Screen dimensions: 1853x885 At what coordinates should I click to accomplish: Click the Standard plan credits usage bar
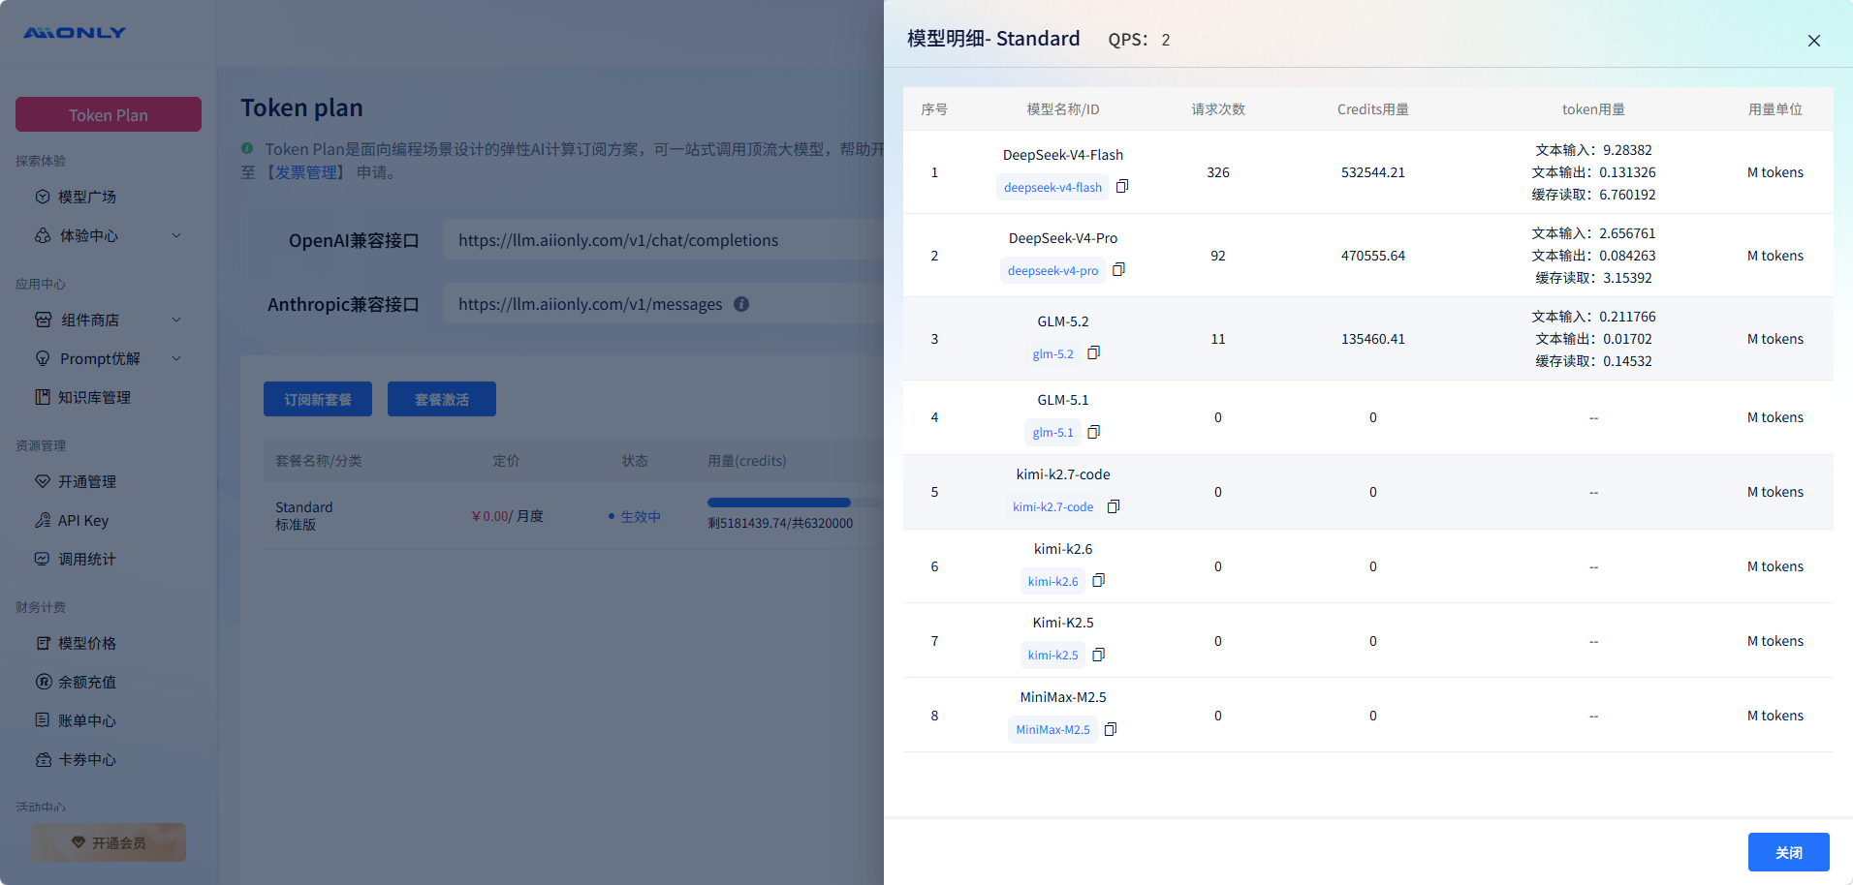pos(795,503)
